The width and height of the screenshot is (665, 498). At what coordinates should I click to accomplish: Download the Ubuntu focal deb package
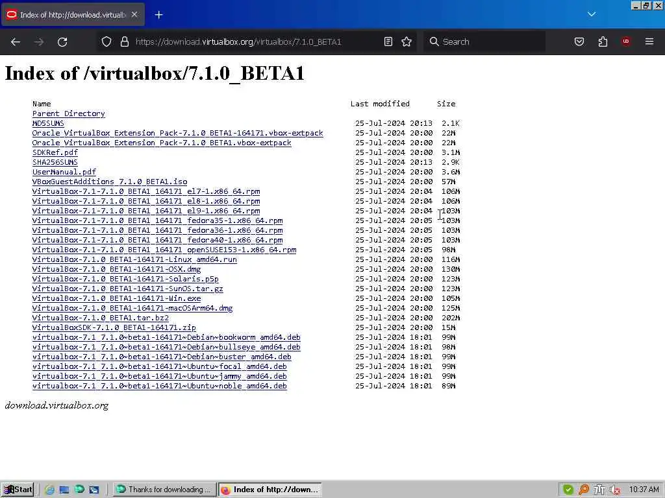pyautogui.click(x=160, y=367)
